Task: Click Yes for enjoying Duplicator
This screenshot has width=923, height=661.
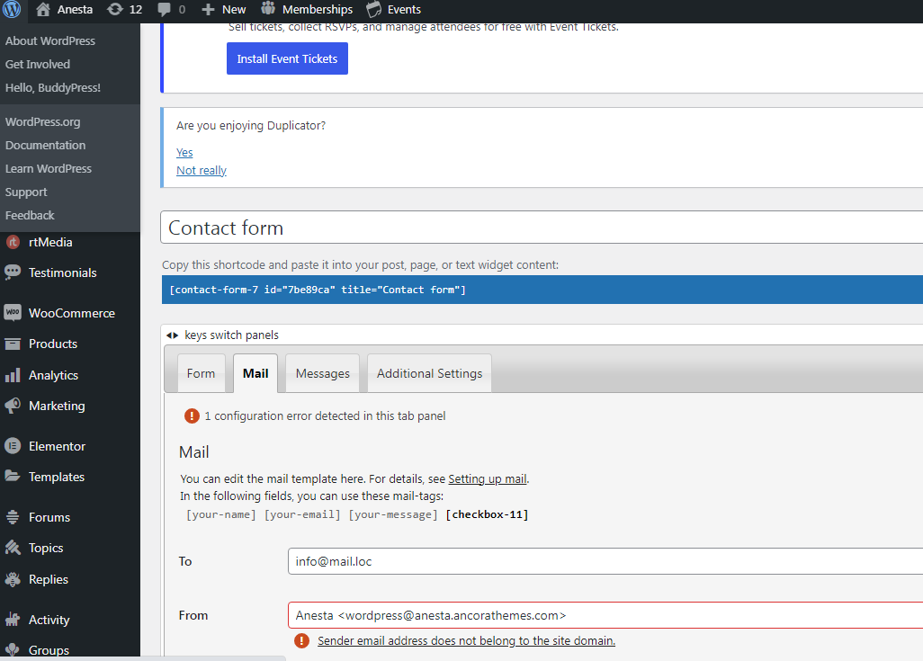Action: point(184,153)
